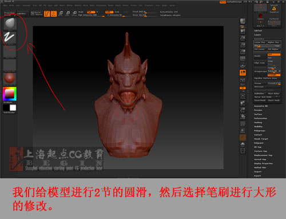Toggle the Zadd sculpt button
Image resolution: width=286 pixels, height=219 pixels.
tap(109, 12)
